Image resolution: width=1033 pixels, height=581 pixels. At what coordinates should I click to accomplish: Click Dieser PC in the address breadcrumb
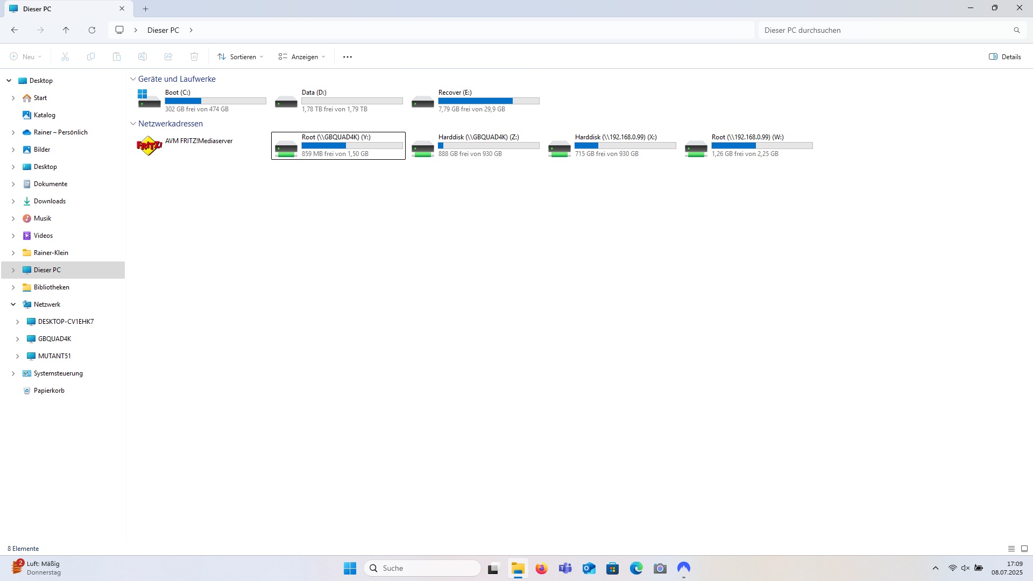click(163, 30)
